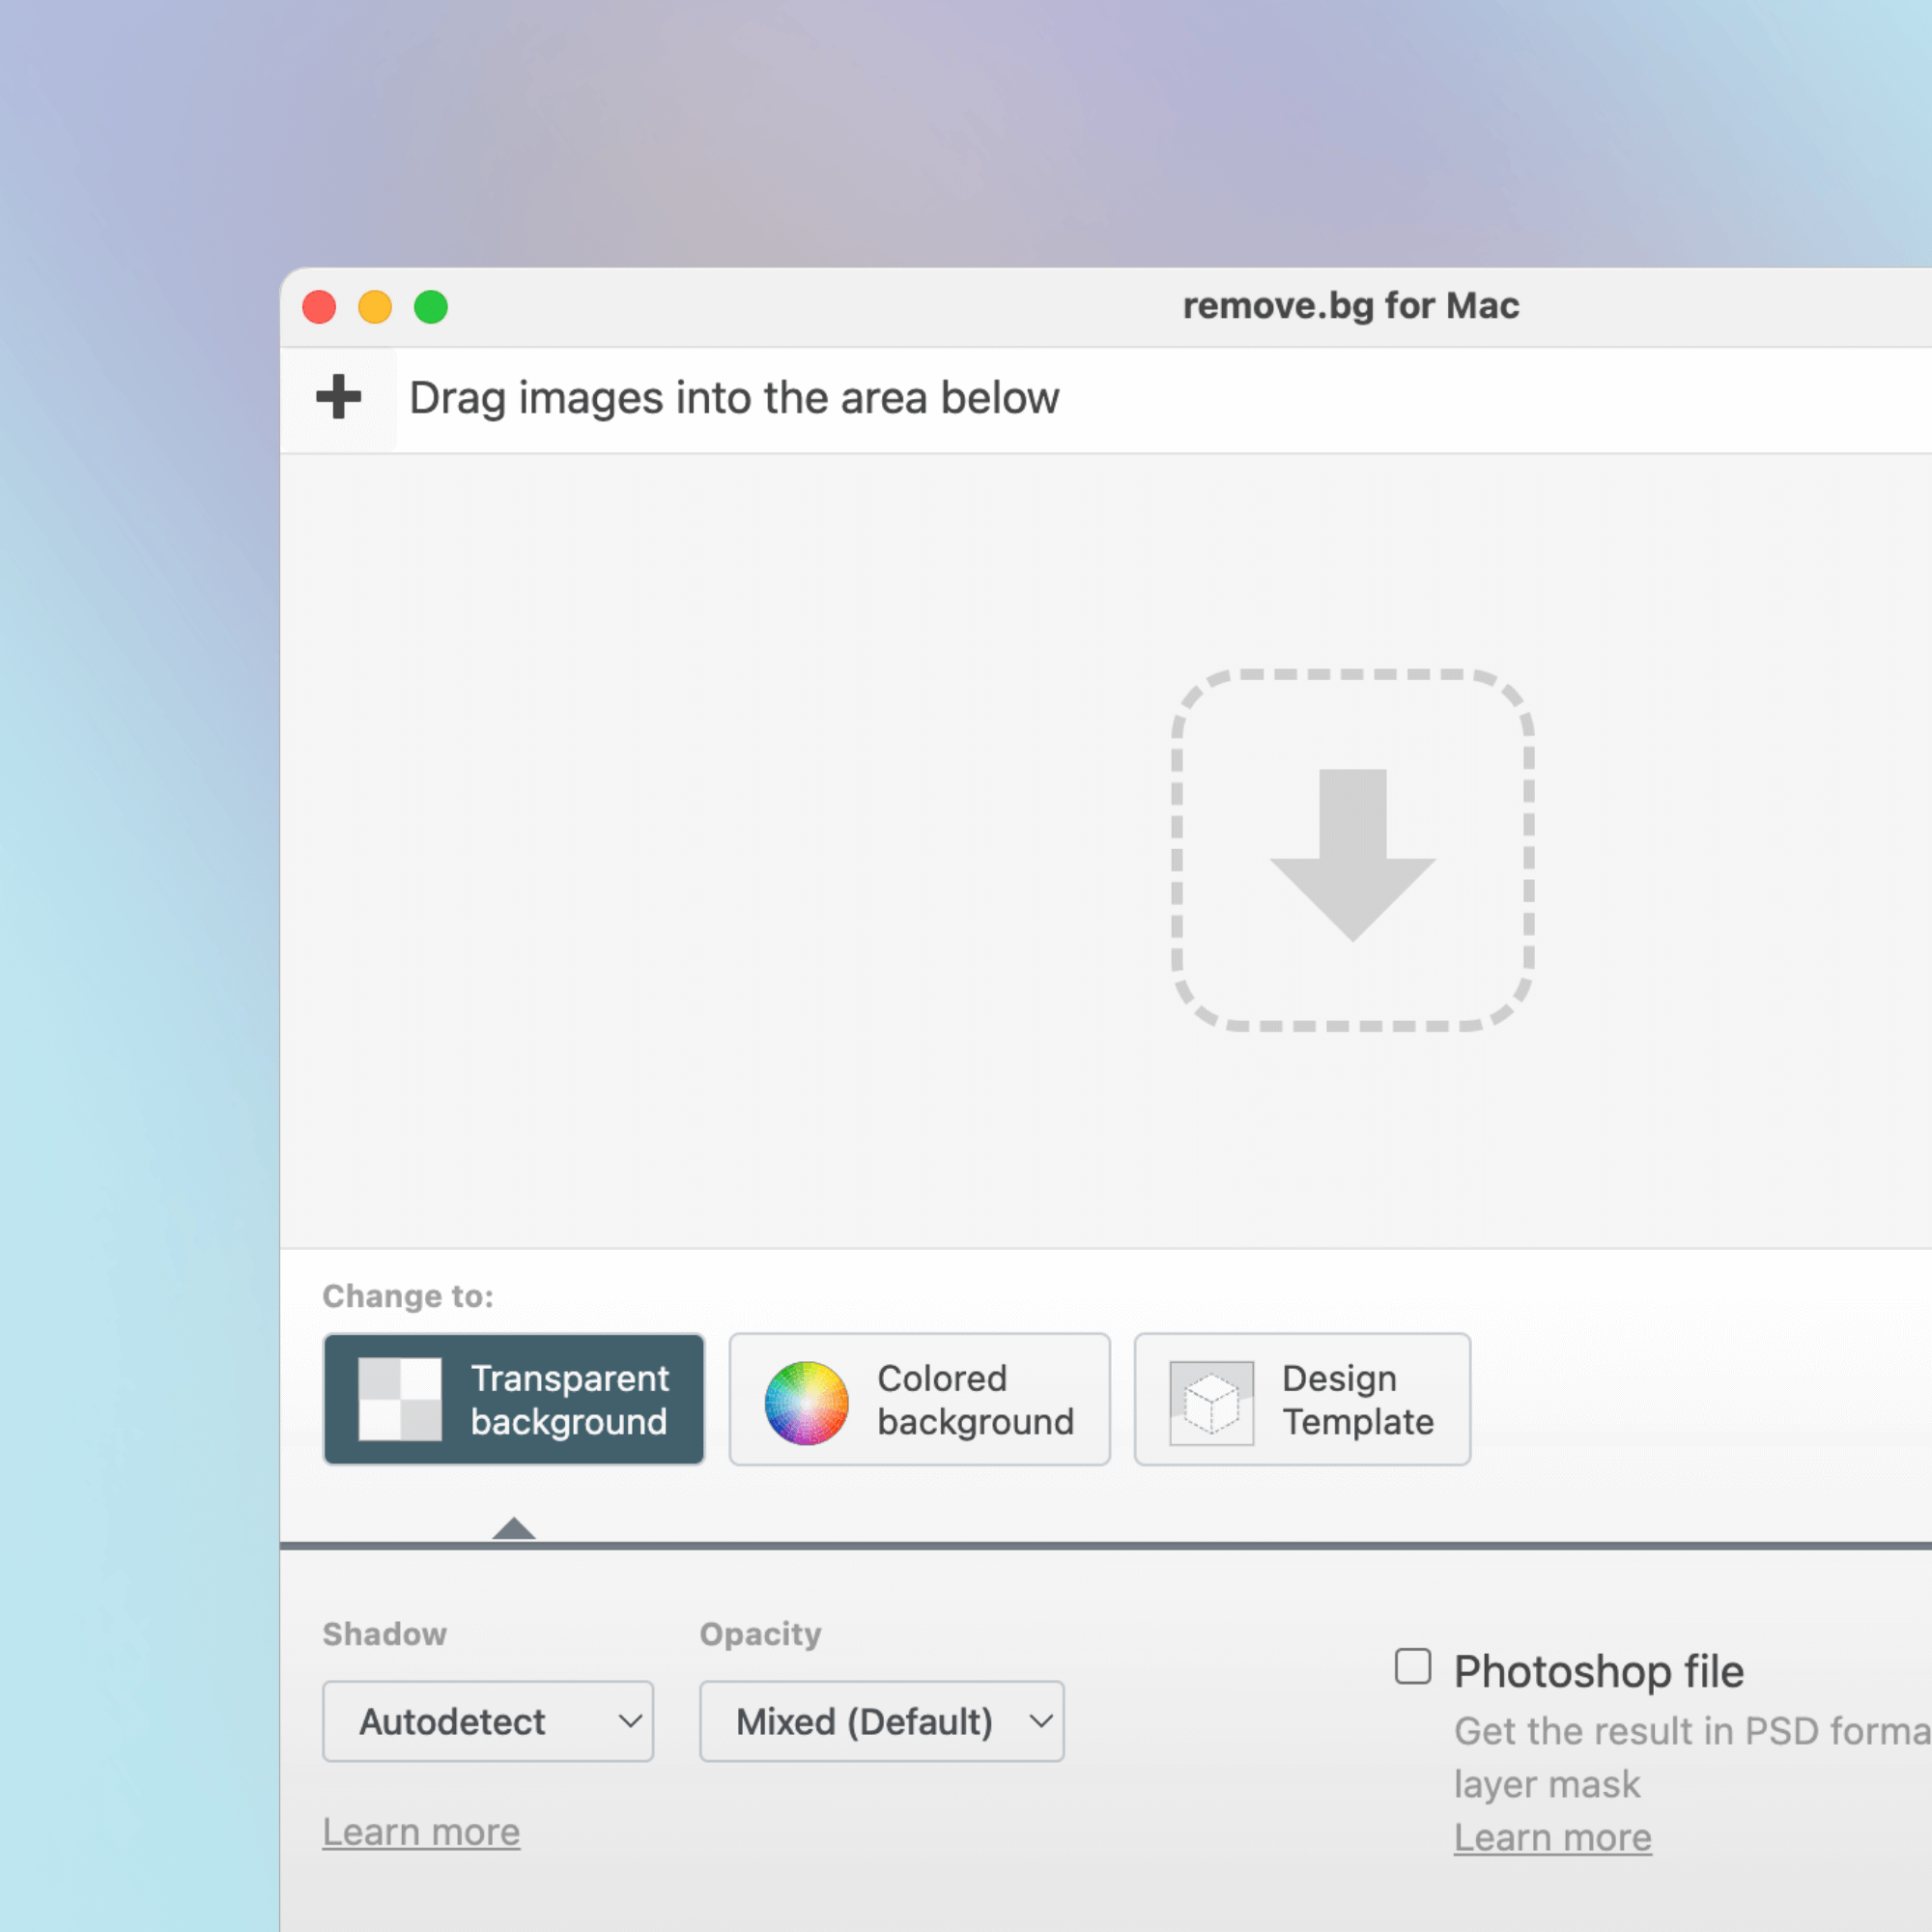The height and width of the screenshot is (1932, 1932).
Task: Click the red close window button
Action: coord(319,306)
